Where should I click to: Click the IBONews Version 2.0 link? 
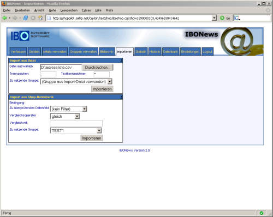[134, 150]
